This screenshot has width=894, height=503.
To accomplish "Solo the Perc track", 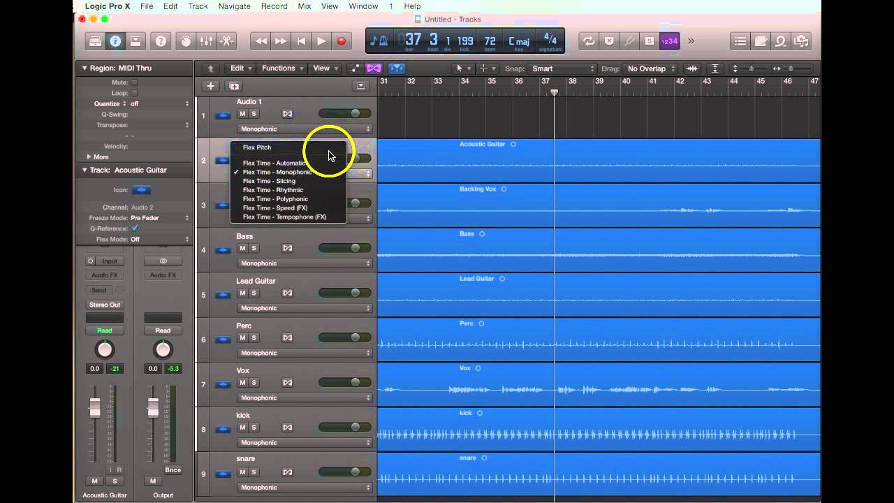I will (x=254, y=337).
